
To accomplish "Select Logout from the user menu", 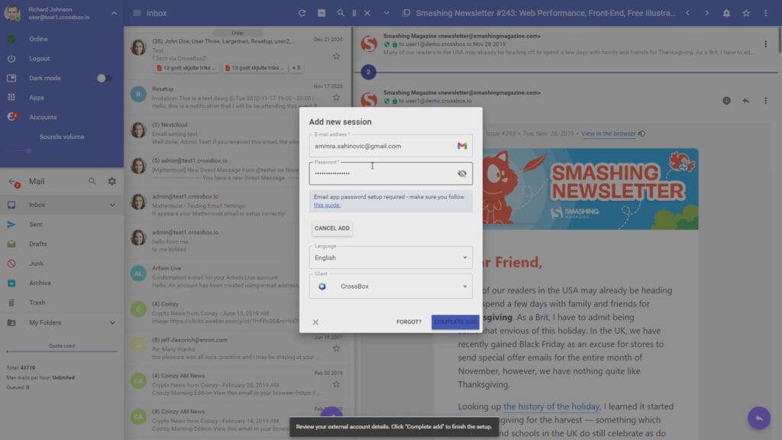I will [x=40, y=59].
